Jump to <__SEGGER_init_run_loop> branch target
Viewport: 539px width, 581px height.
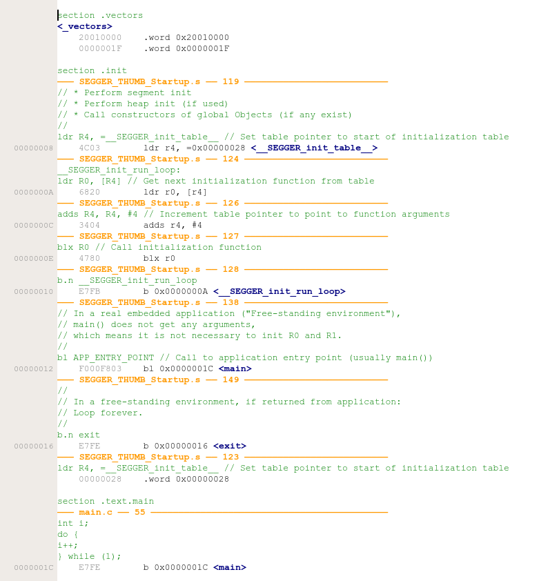(279, 292)
